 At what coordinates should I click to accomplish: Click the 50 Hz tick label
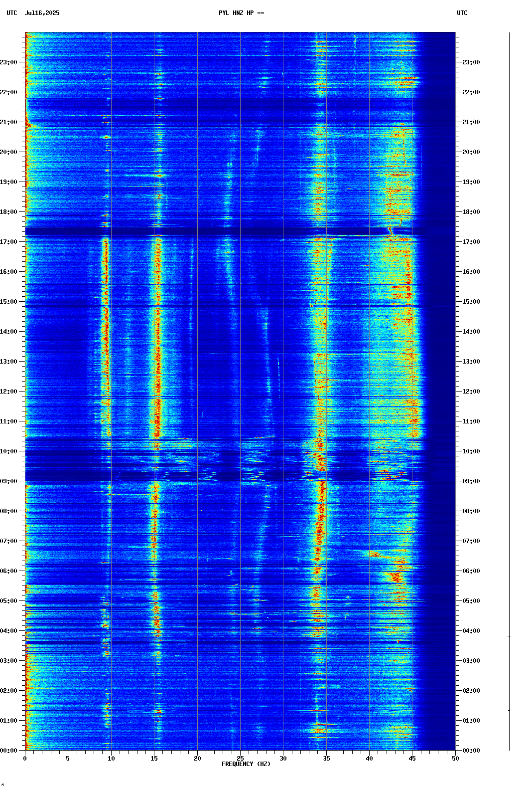[x=455, y=759]
